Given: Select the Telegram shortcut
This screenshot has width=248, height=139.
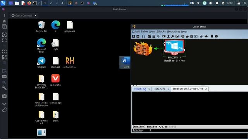Looking at the screenshot, I should (41, 63).
